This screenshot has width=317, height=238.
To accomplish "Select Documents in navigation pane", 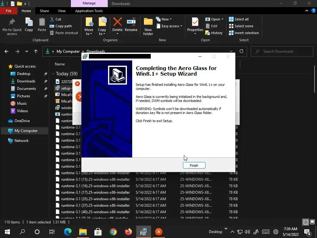I will coord(26,89).
